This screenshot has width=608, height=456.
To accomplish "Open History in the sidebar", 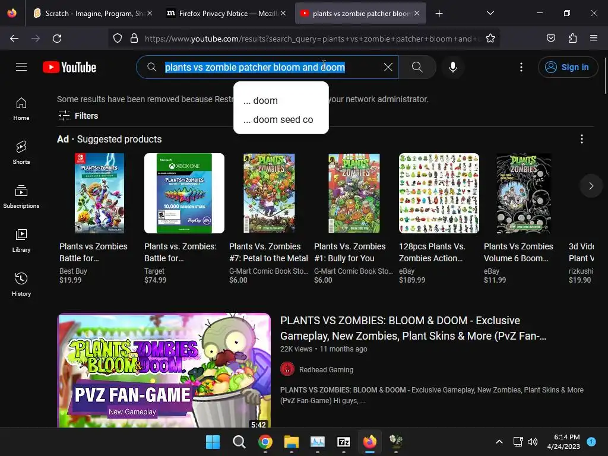I will (x=21, y=284).
